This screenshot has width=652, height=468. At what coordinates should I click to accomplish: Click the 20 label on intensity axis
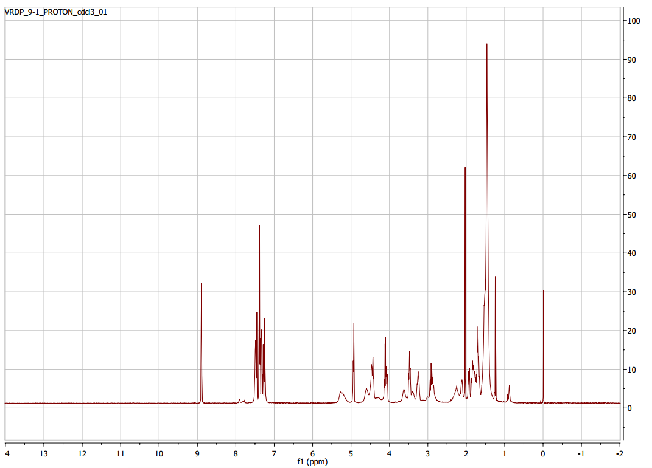coord(632,331)
